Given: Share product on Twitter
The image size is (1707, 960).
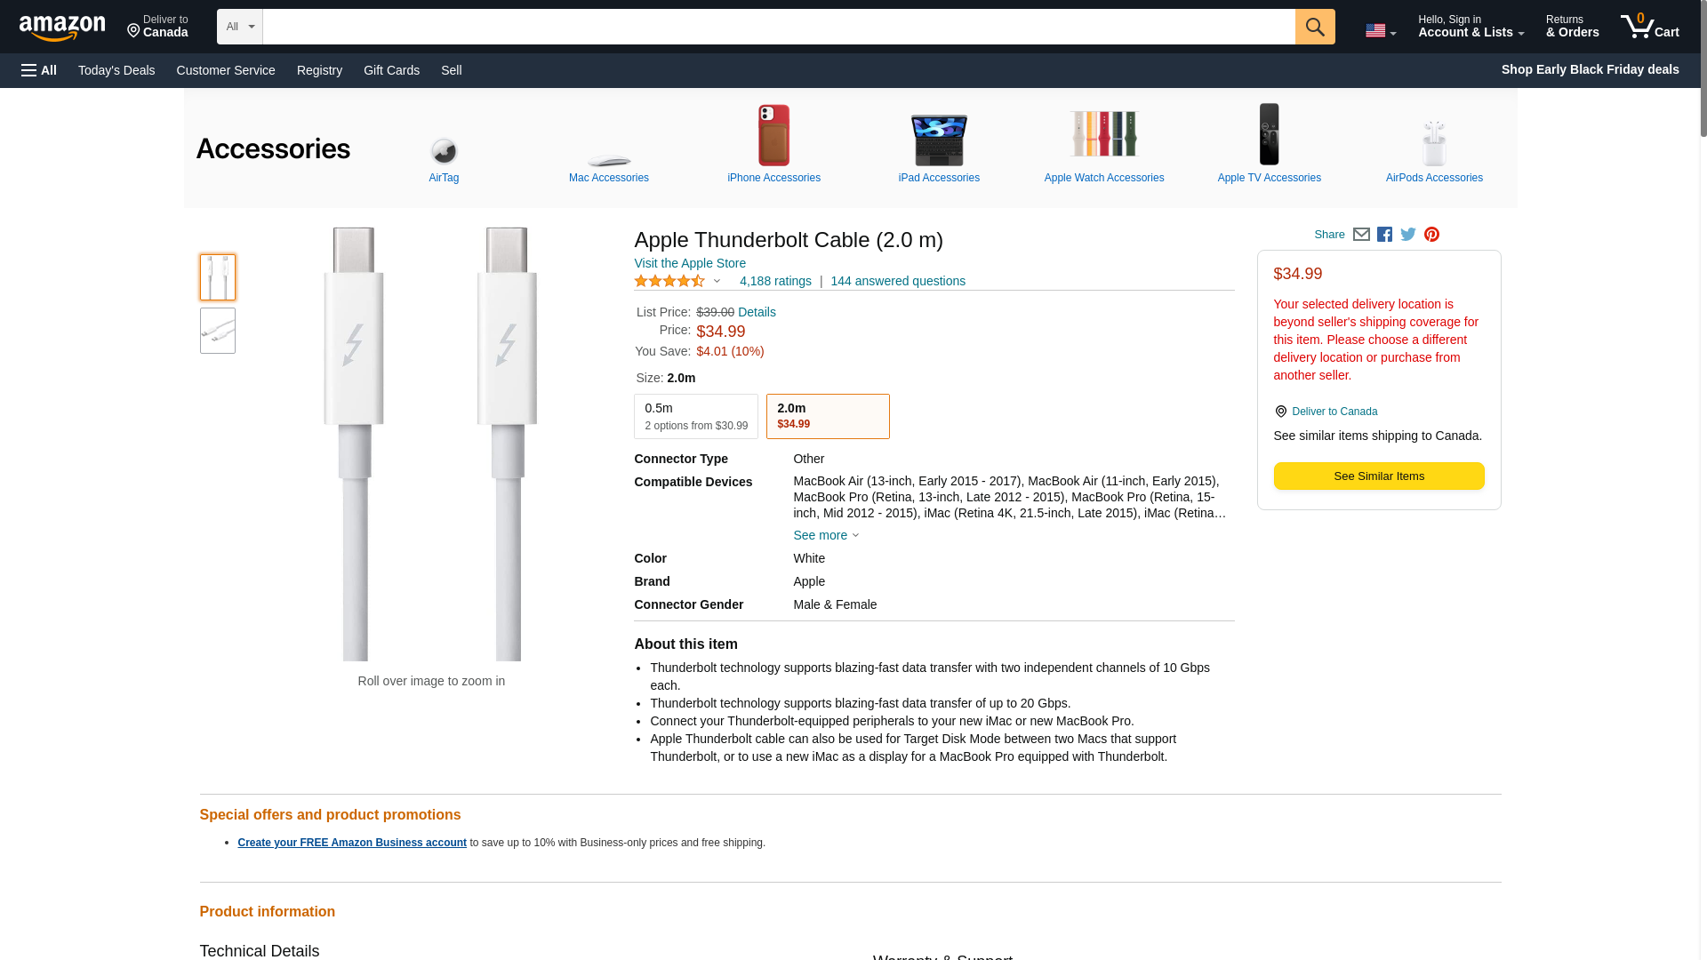Looking at the screenshot, I should [x=1408, y=235].
